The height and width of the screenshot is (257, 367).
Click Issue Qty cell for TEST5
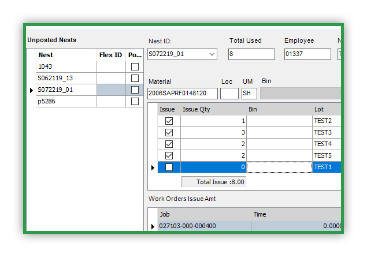(x=213, y=155)
